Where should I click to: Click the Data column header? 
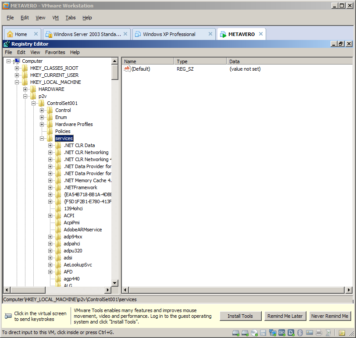coord(290,61)
